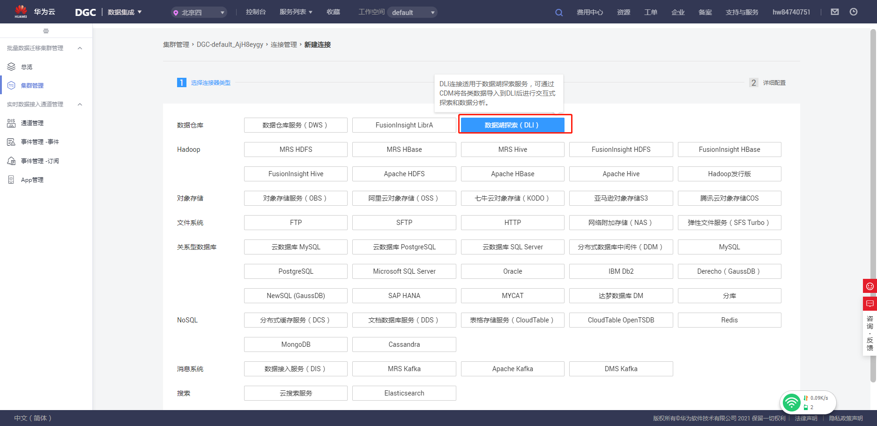Select 对象存储服务（OBS）connector
The width and height of the screenshot is (877, 426).
point(296,198)
